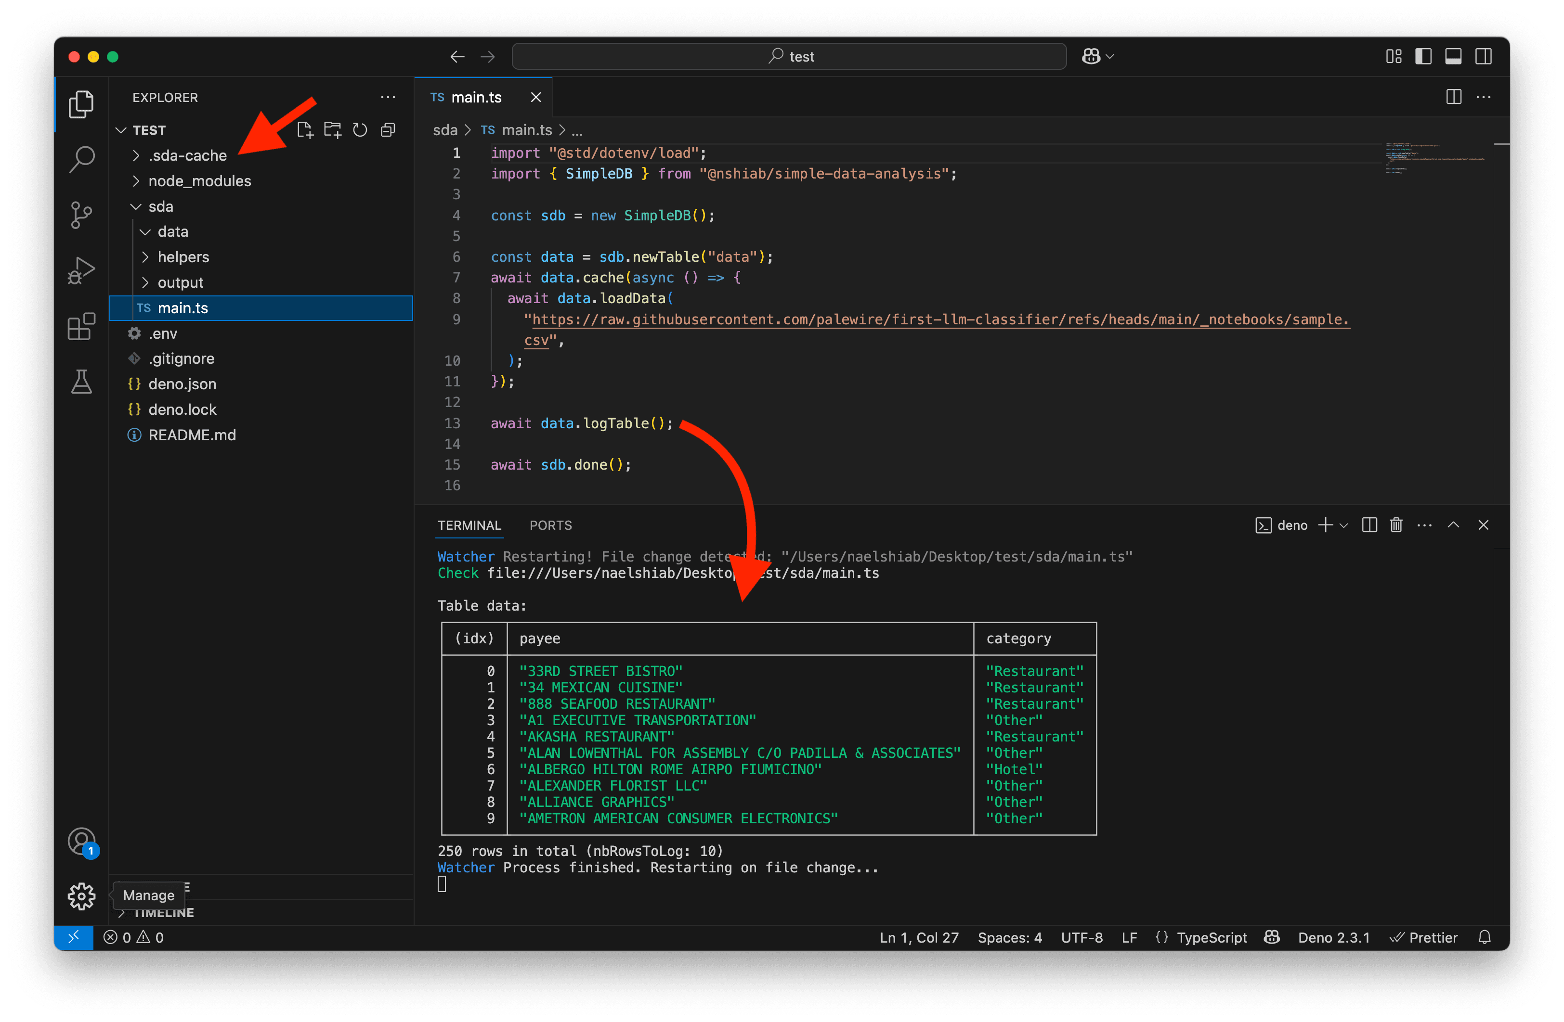Toggle the secondary side bar
Screen dimensions: 1564x1022
click(x=1483, y=56)
